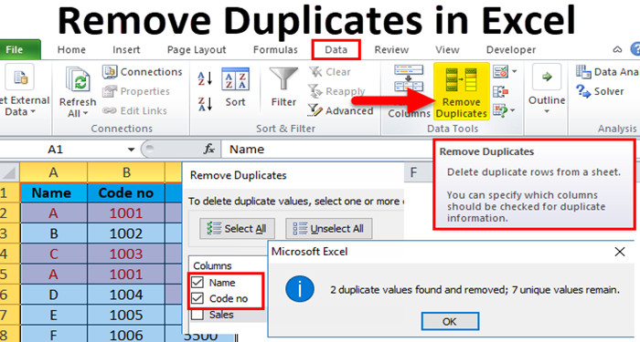Open the Data Validation icon

[500, 72]
